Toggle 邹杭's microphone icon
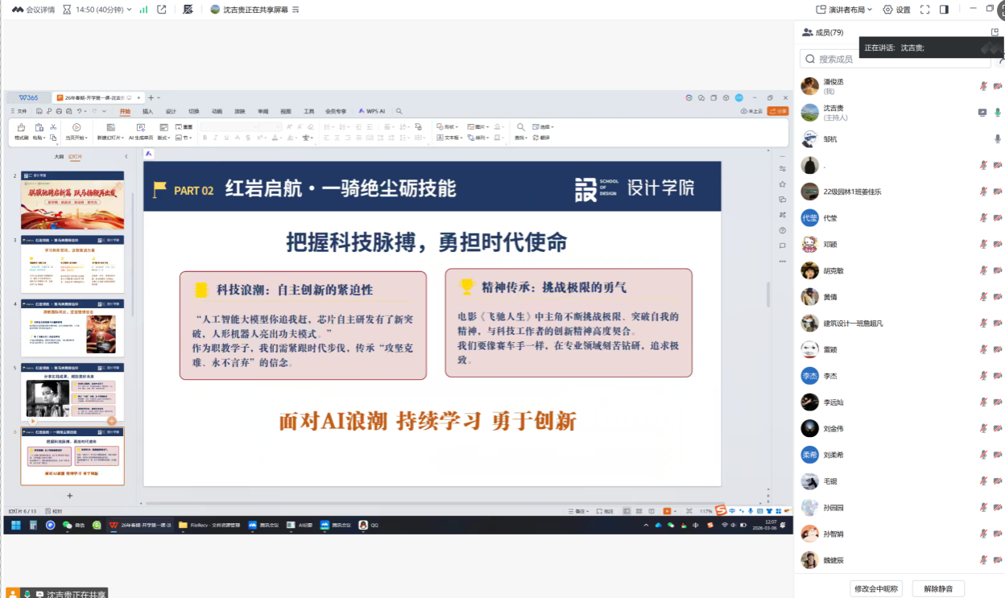Viewport: 1005px width, 598px height. click(x=998, y=139)
